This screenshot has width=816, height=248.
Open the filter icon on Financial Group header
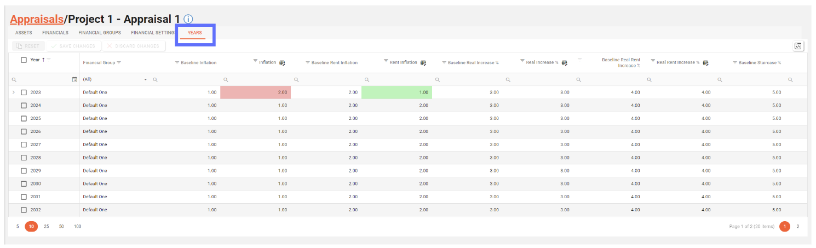[119, 62]
